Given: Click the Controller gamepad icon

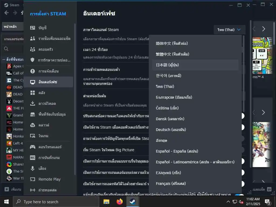Looking at the screenshot, I should tap(33, 147).
